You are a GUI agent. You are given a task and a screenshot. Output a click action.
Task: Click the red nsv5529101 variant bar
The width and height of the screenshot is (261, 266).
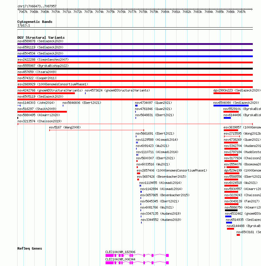231,112
